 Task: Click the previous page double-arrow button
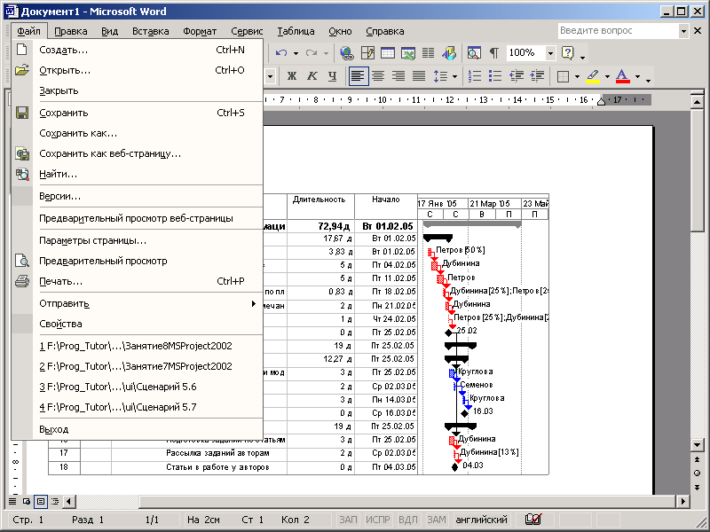(697, 460)
